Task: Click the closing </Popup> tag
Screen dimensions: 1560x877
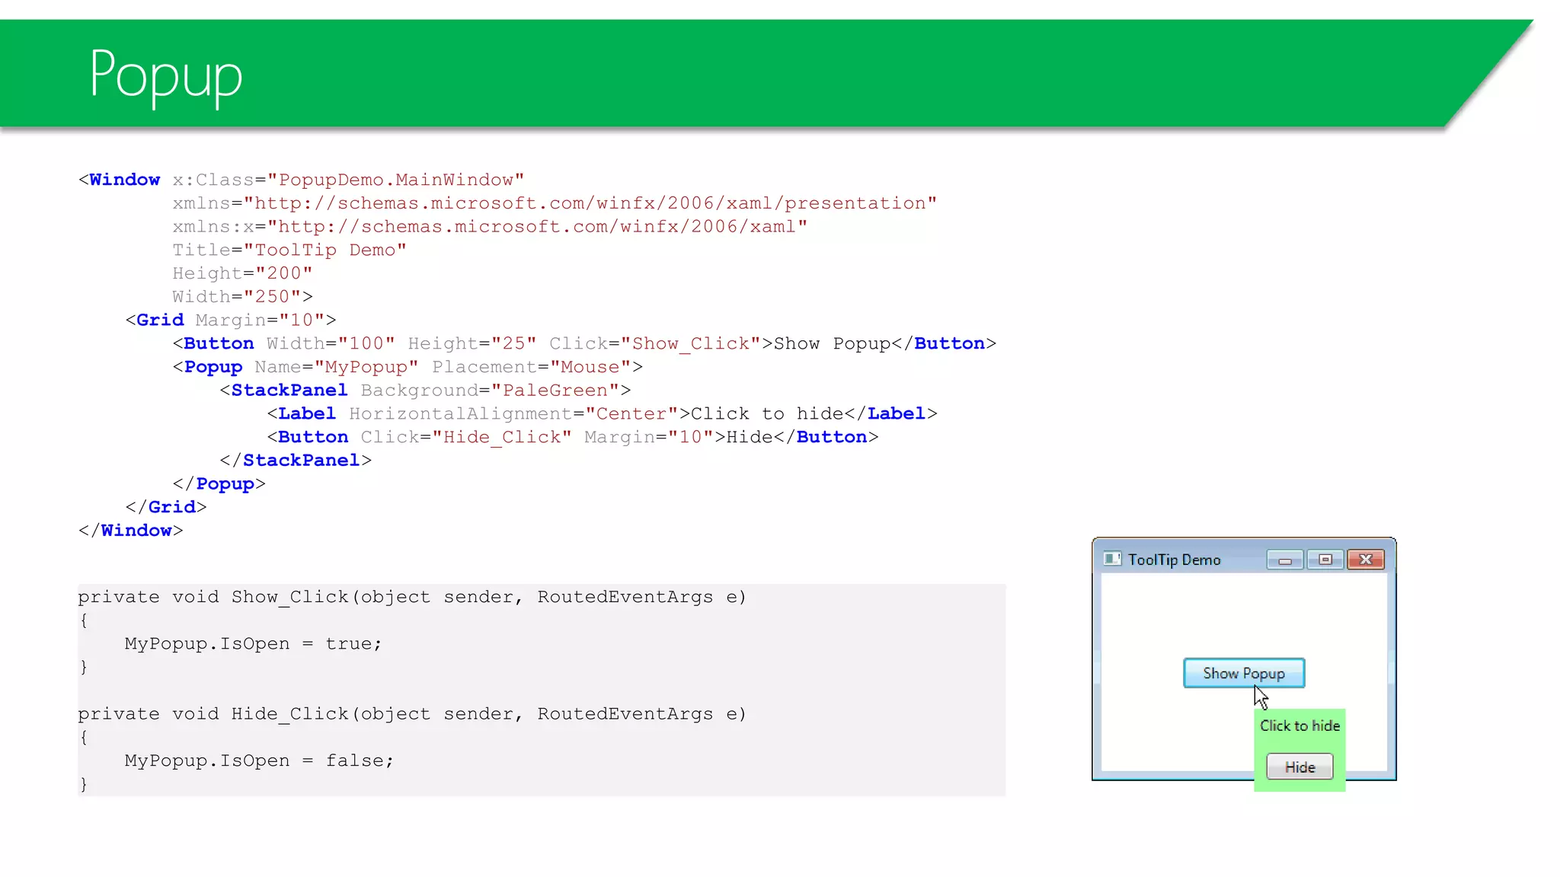Action: [219, 484]
